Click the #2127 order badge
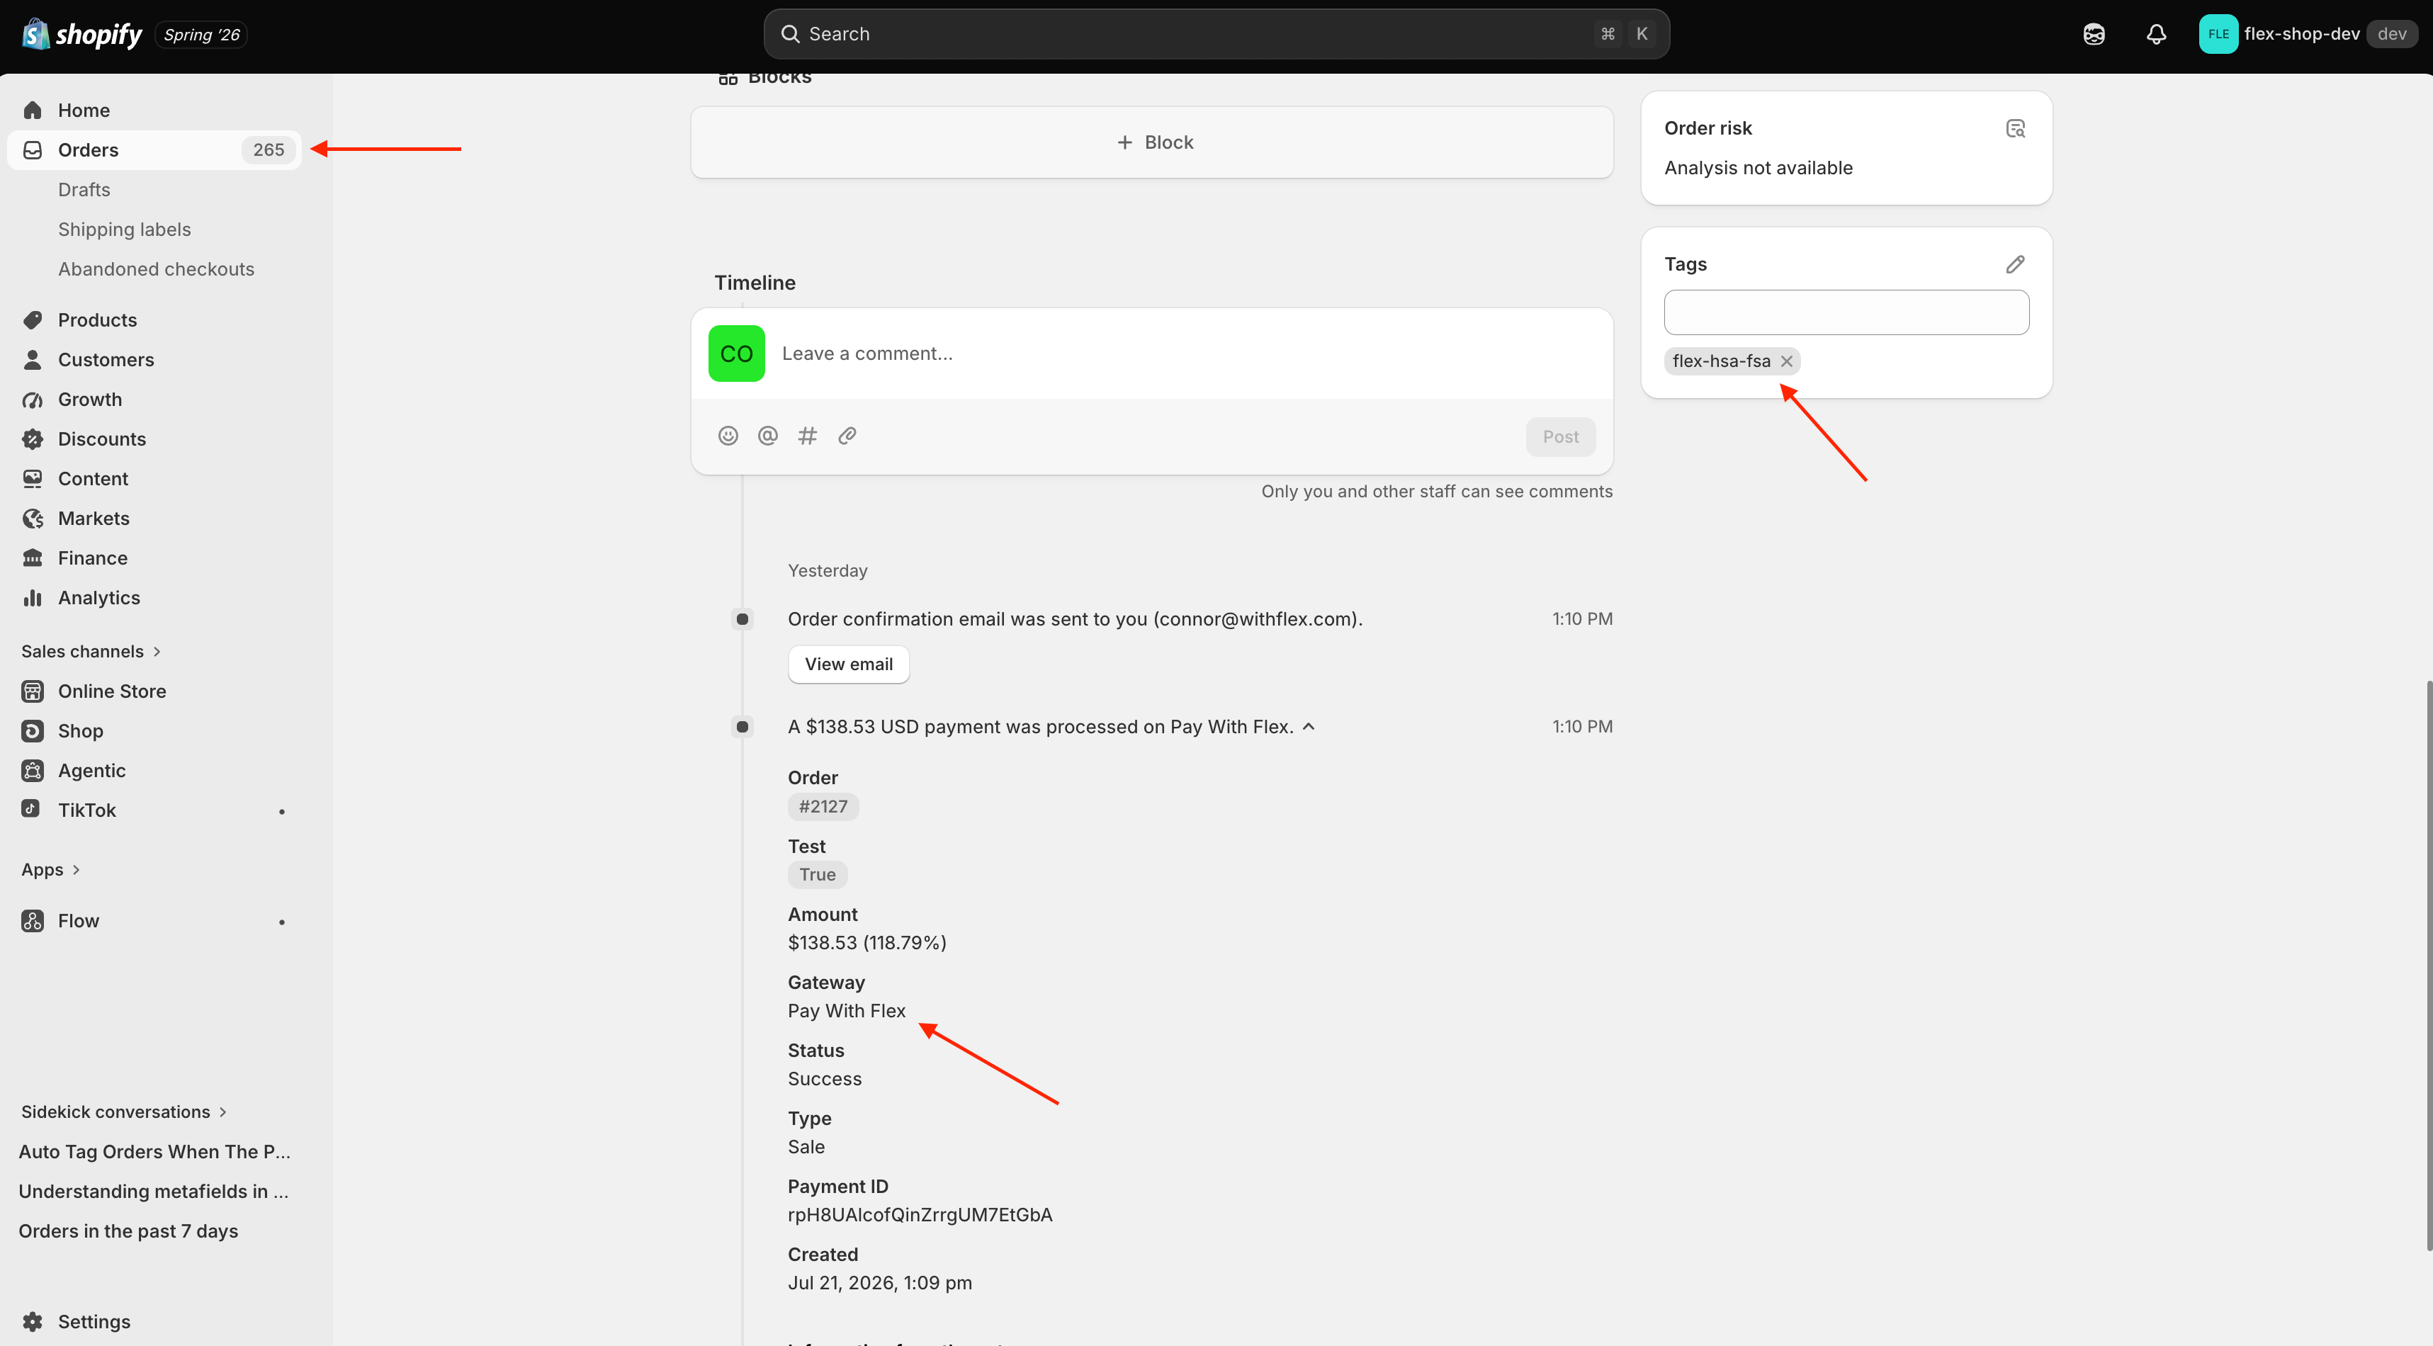Viewport: 2433px width, 1346px height. coord(823,807)
